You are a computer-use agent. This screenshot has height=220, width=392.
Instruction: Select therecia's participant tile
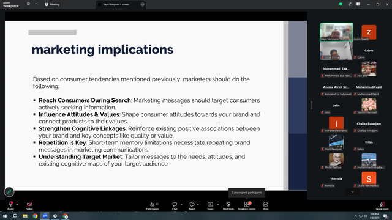[336, 179]
